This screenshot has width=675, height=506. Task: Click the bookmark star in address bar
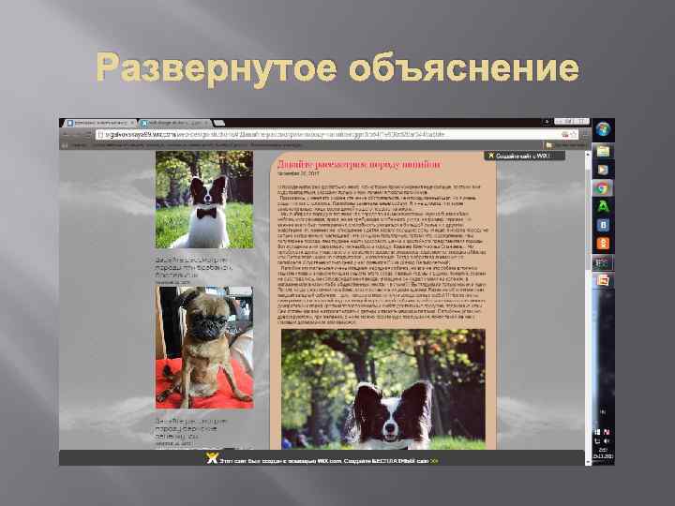[574, 135]
